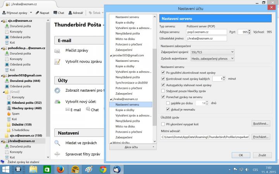Click the Štítek tag icon

pyautogui.click(x=90, y=13)
